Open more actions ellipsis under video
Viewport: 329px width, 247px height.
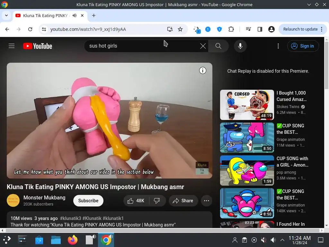[x=207, y=201]
